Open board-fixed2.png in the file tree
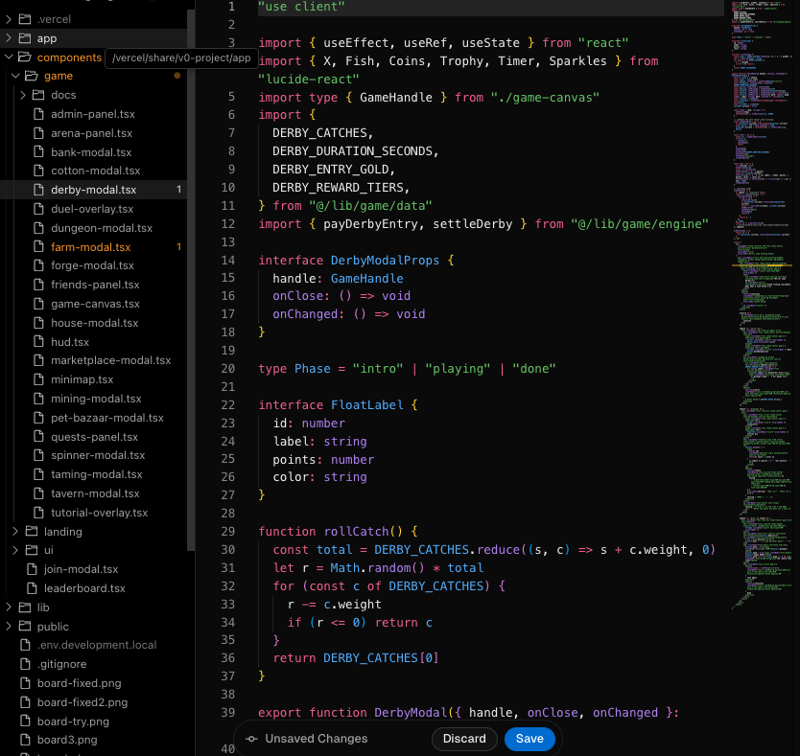This screenshot has height=756, width=800. [x=82, y=702]
